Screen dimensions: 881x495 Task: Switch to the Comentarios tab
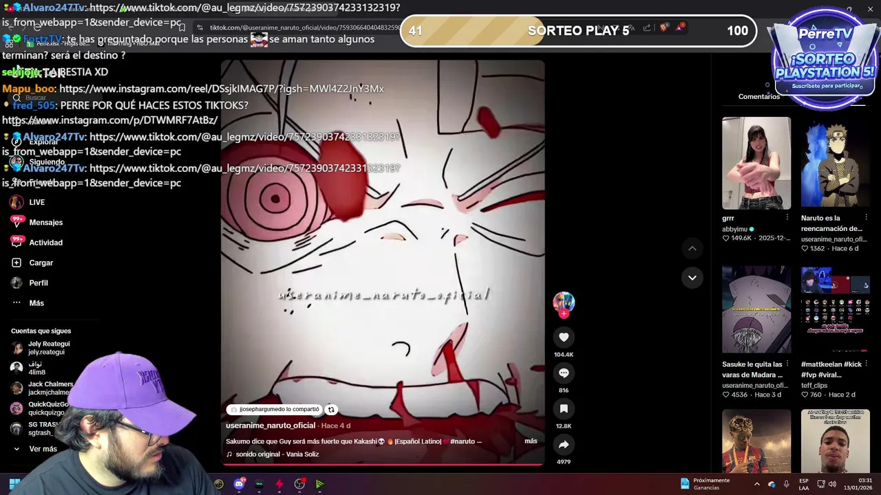758,96
